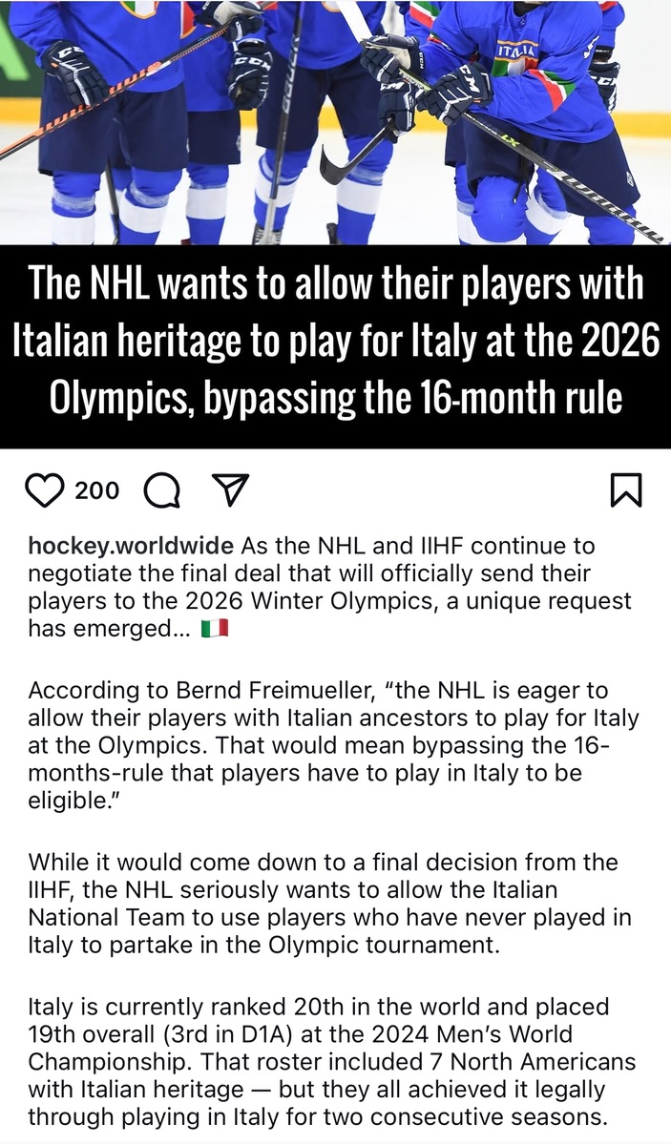Save the post with the bookmark icon

(x=625, y=491)
